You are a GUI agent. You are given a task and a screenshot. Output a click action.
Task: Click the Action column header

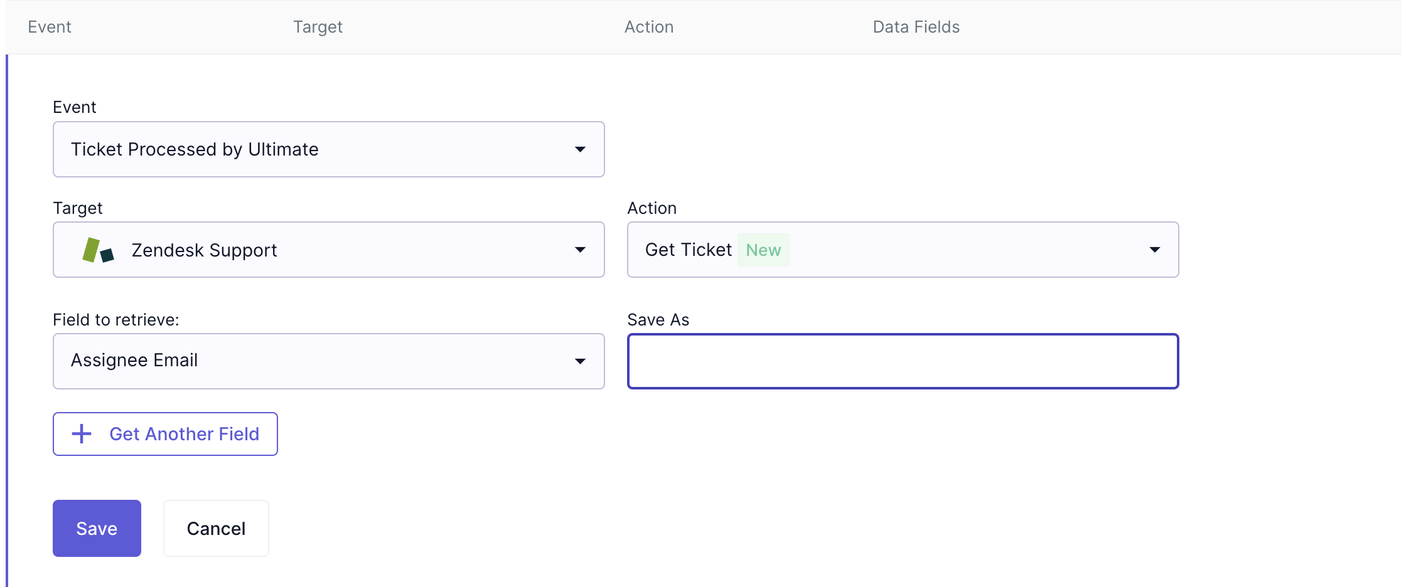pos(649,27)
